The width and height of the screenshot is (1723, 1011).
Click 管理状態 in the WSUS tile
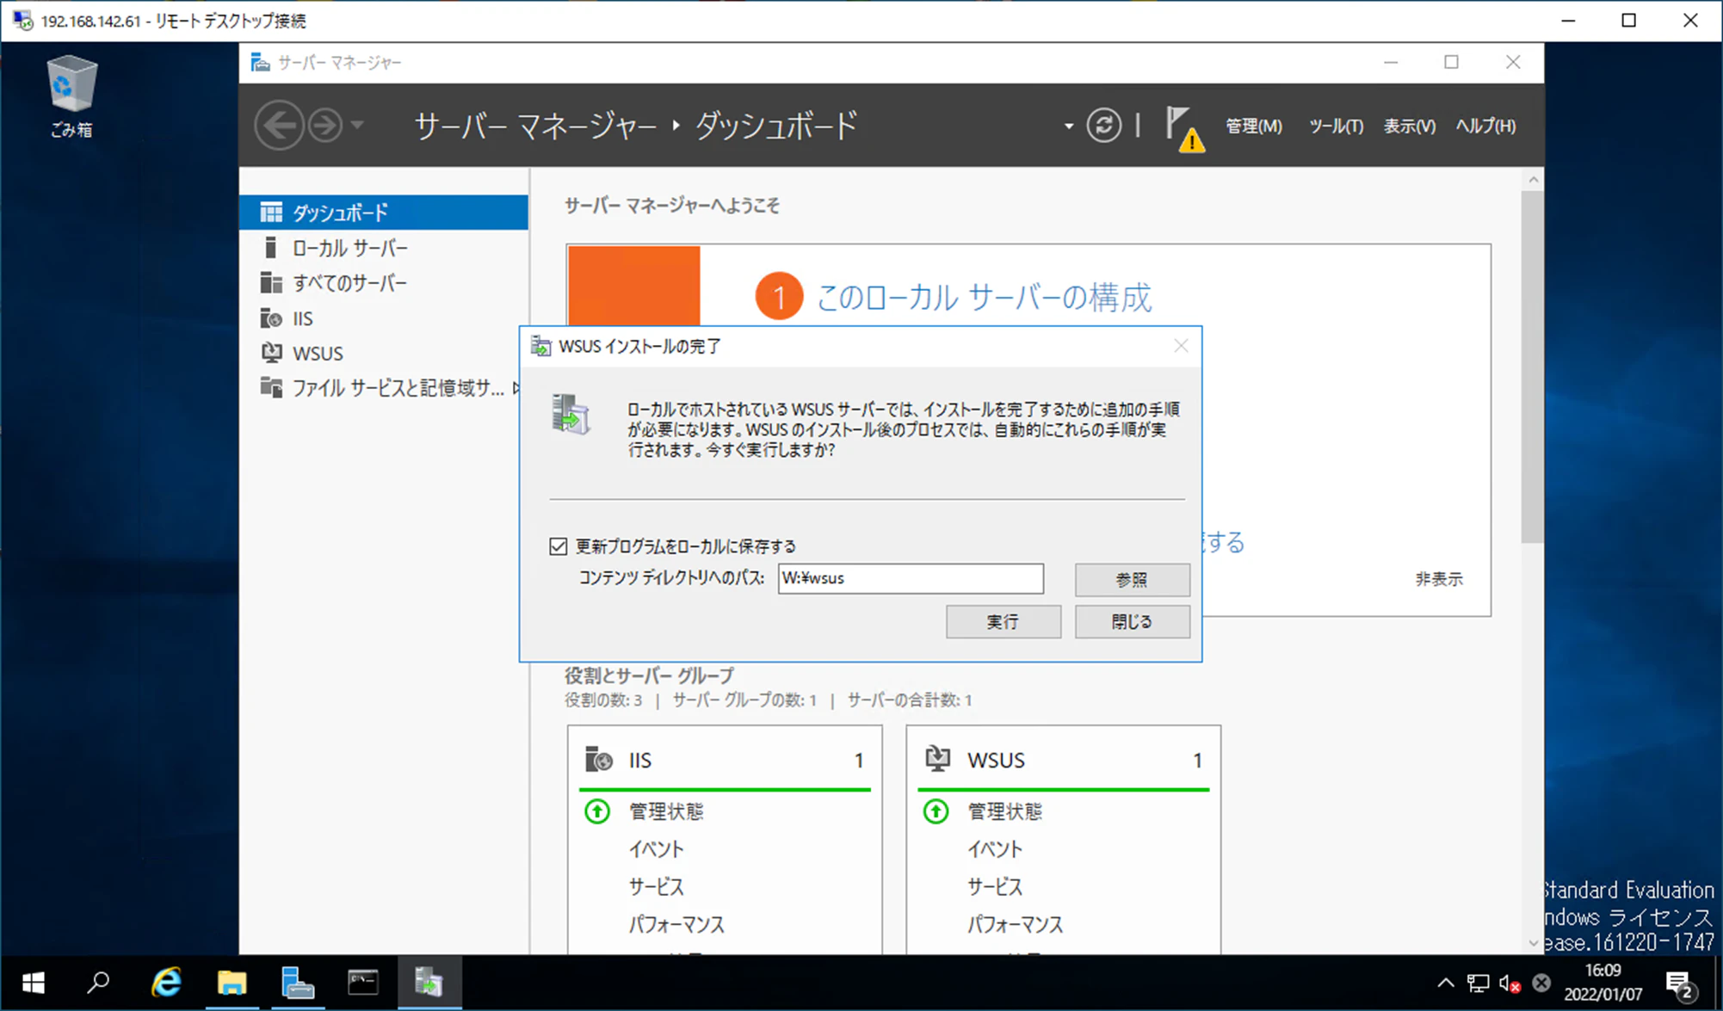point(1004,811)
